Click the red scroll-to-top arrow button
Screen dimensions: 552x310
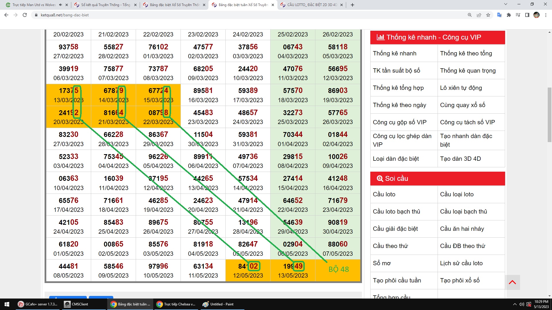tap(512, 282)
